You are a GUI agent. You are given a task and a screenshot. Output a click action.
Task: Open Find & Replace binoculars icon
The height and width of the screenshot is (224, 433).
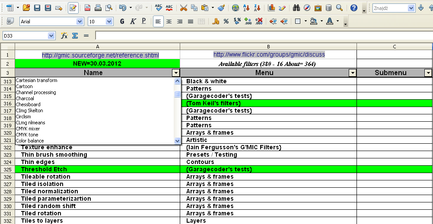pyautogui.click(x=296, y=8)
